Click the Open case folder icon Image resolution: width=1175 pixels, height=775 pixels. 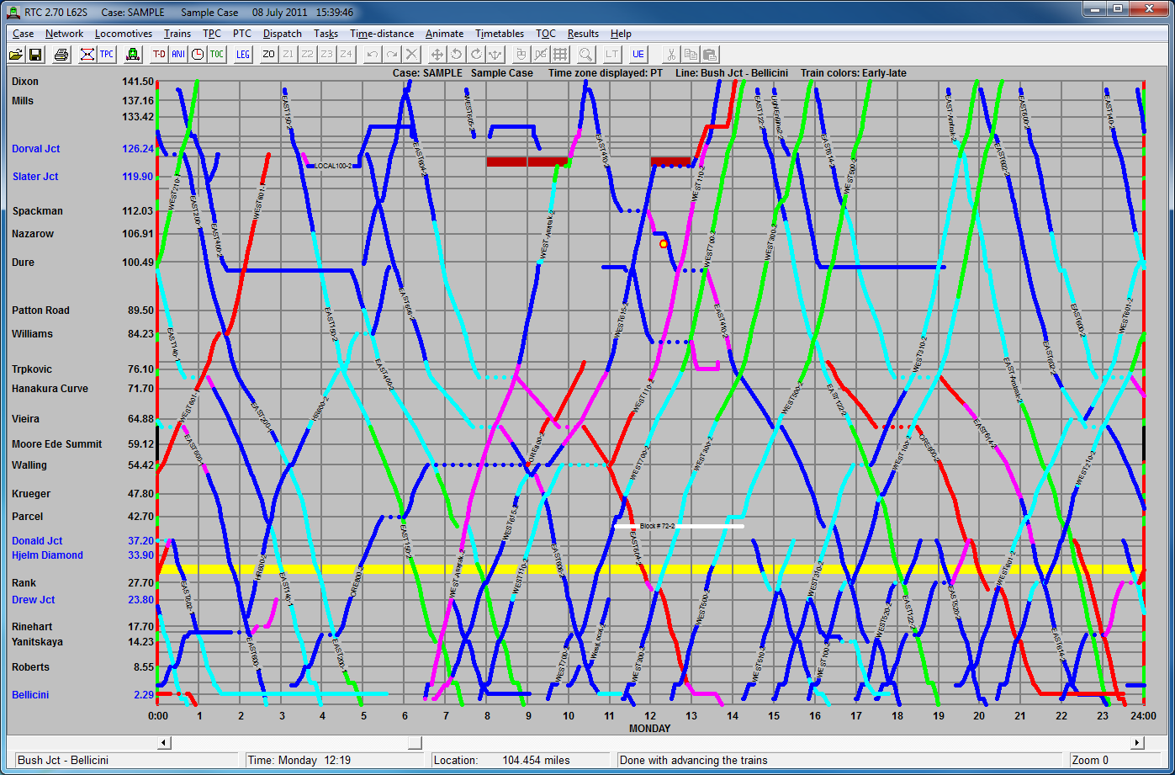tap(16, 55)
